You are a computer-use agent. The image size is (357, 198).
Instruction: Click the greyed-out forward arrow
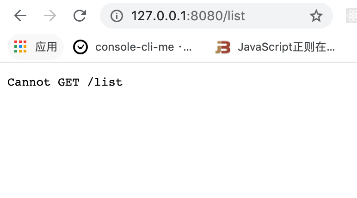(x=50, y=16)
